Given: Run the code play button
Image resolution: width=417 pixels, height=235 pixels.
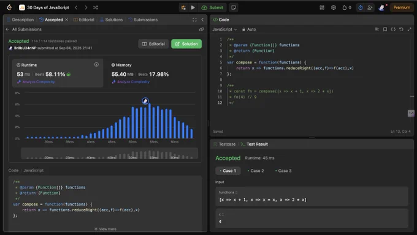Looking at the screenshot, I should point(193,7).
